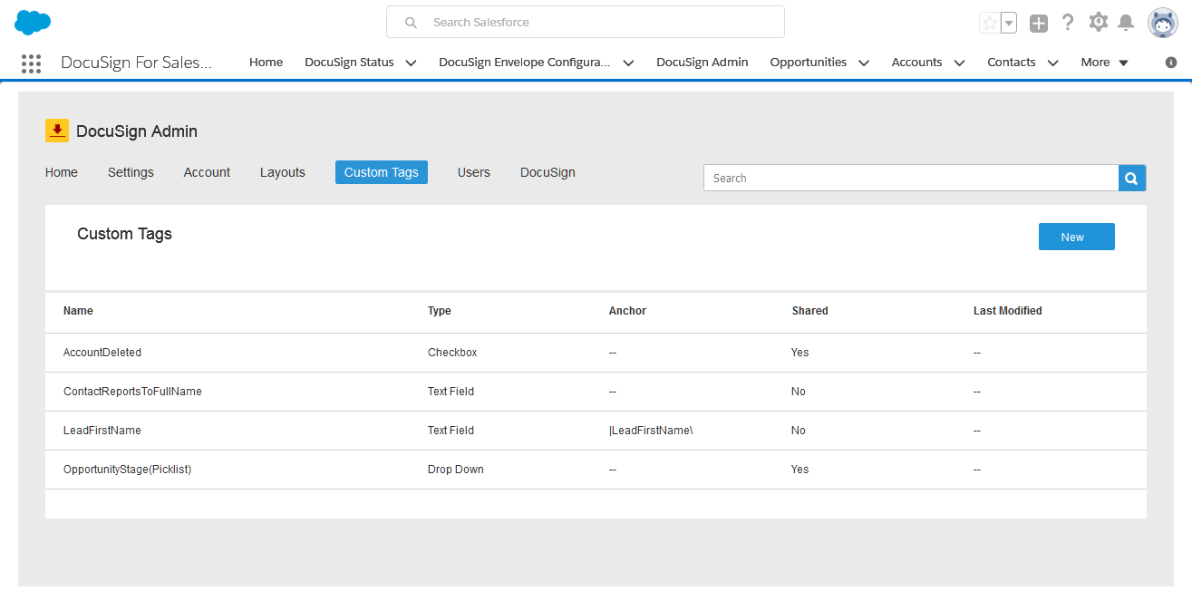Click the DocuSign Admin download icon
The height and width of the screenshot is (601, 1192).
point(57,131)
